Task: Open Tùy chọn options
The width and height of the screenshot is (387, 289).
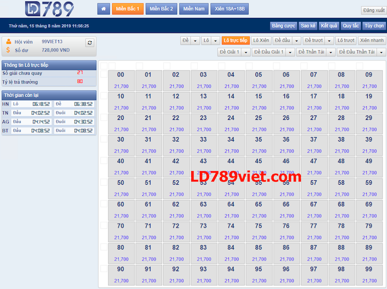Action: click(x=374, y=26)
